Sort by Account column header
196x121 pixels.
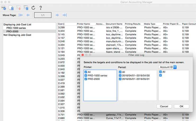click(x=100, y=24)
